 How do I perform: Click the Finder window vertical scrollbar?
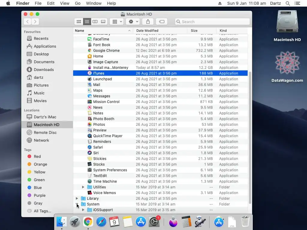(250, 138)
